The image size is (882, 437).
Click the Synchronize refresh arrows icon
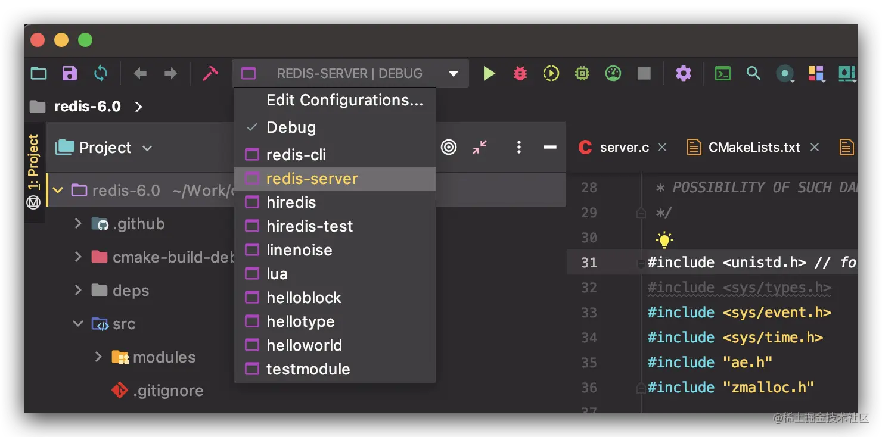(101, 73)
